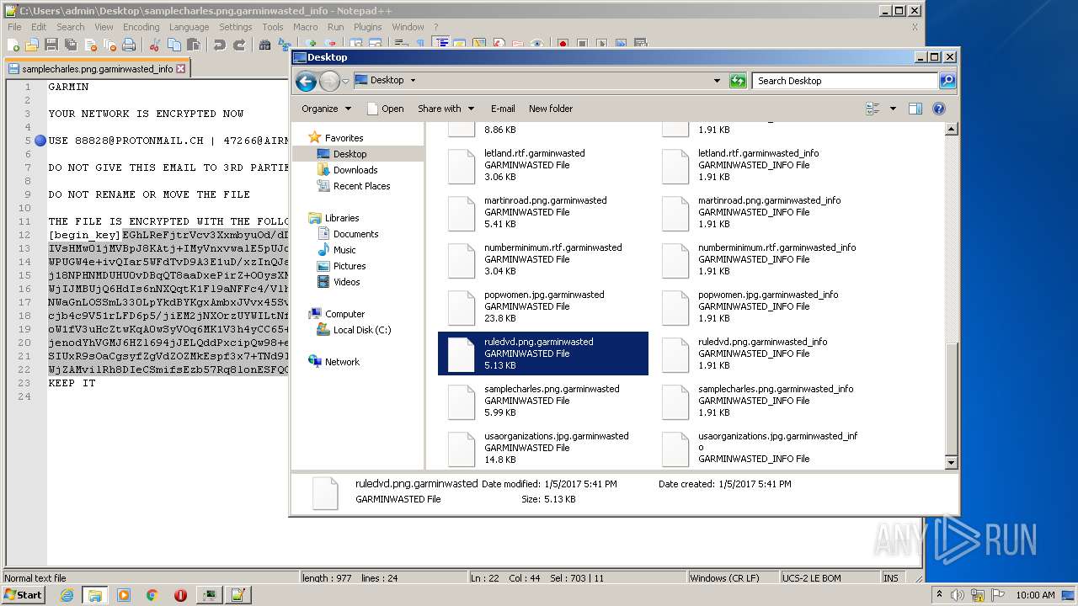The height and width of the screenshot is (606, 1078).
Task: Click in the Search Desktop field
Action: coord(845,81)
